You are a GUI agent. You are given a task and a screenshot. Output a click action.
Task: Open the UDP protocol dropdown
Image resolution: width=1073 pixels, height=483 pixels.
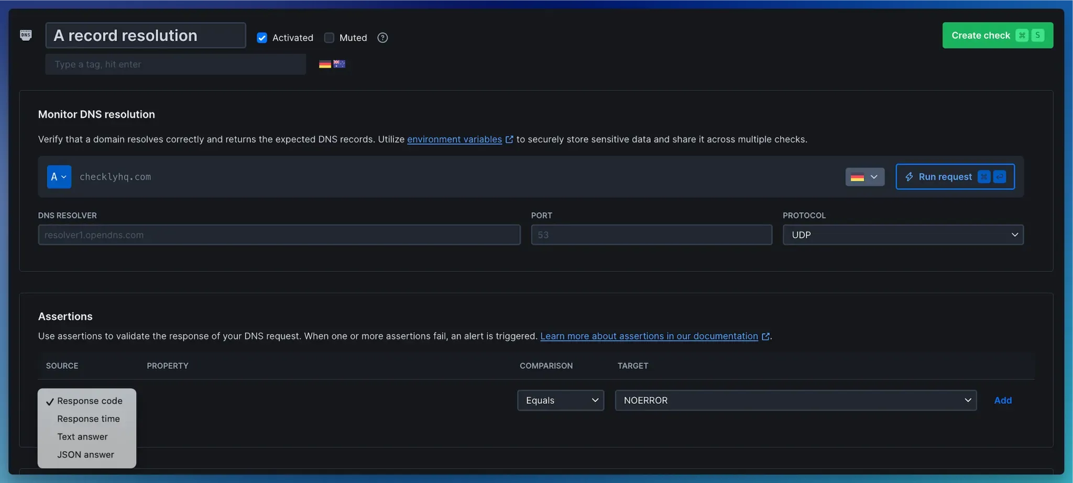coord(903,235)
